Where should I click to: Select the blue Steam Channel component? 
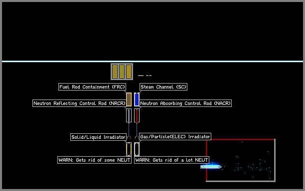click(137, 99)
